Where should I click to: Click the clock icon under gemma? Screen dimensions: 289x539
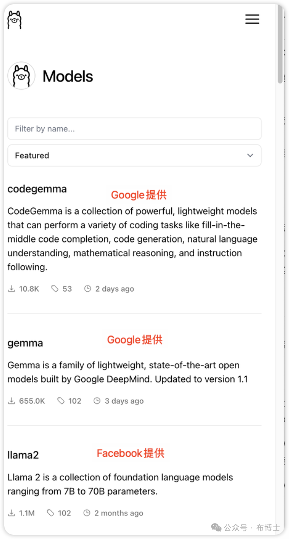click(97, 401)
